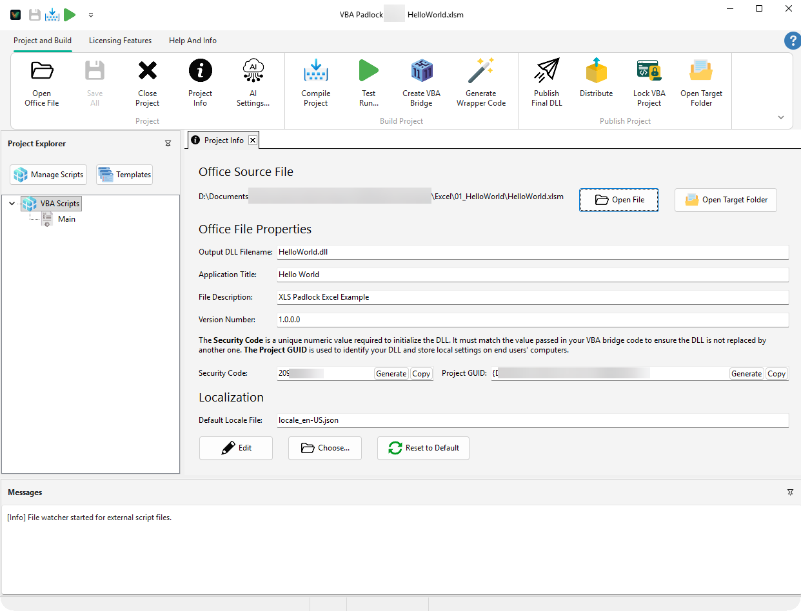Reset the locale file to default
This screenshot has height=611, width=801.
[x=423, y=448]
